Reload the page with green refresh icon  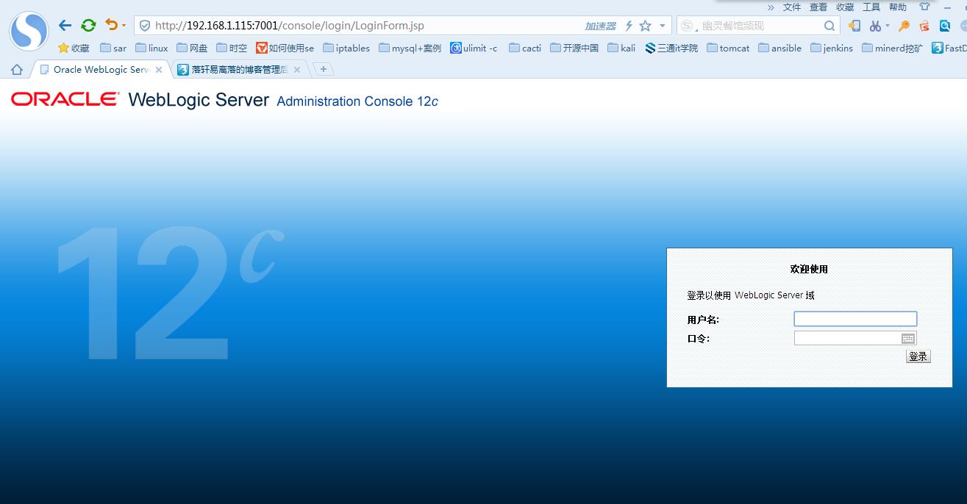88,26
